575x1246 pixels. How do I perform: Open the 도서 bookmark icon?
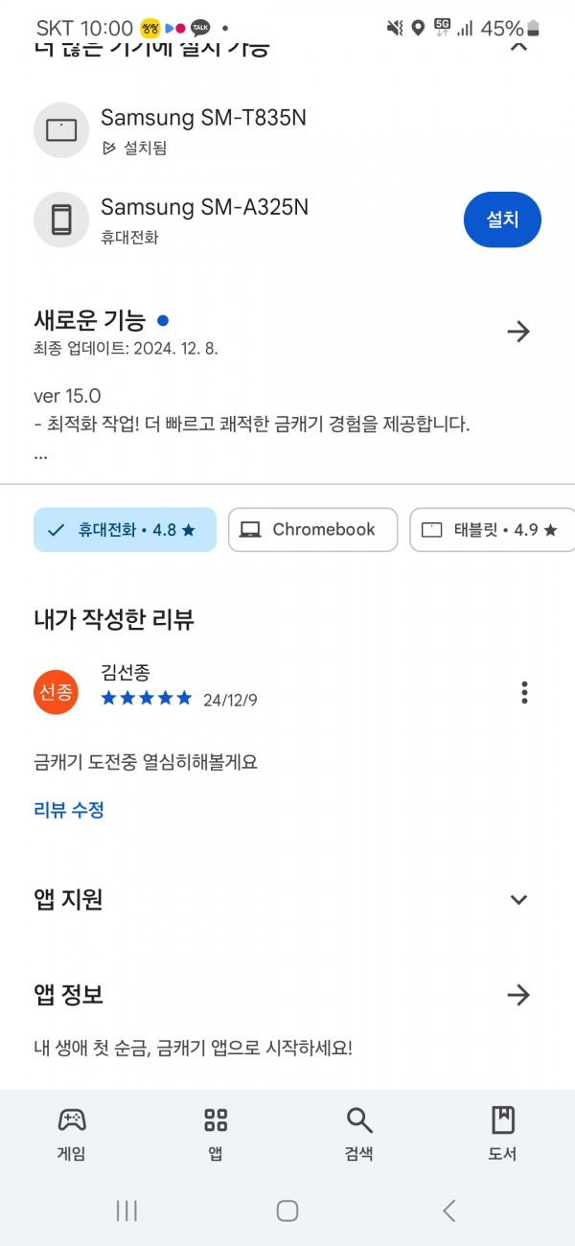(502, 1119)
